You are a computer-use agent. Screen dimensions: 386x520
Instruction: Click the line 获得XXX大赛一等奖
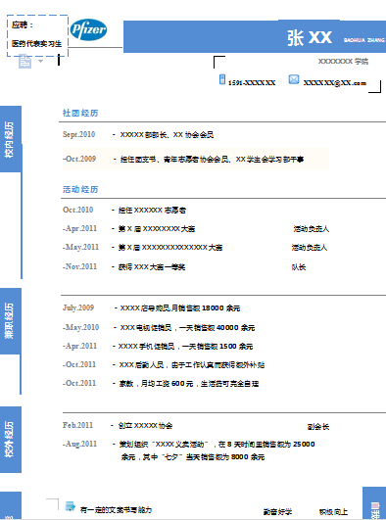(x=152, y=267)
